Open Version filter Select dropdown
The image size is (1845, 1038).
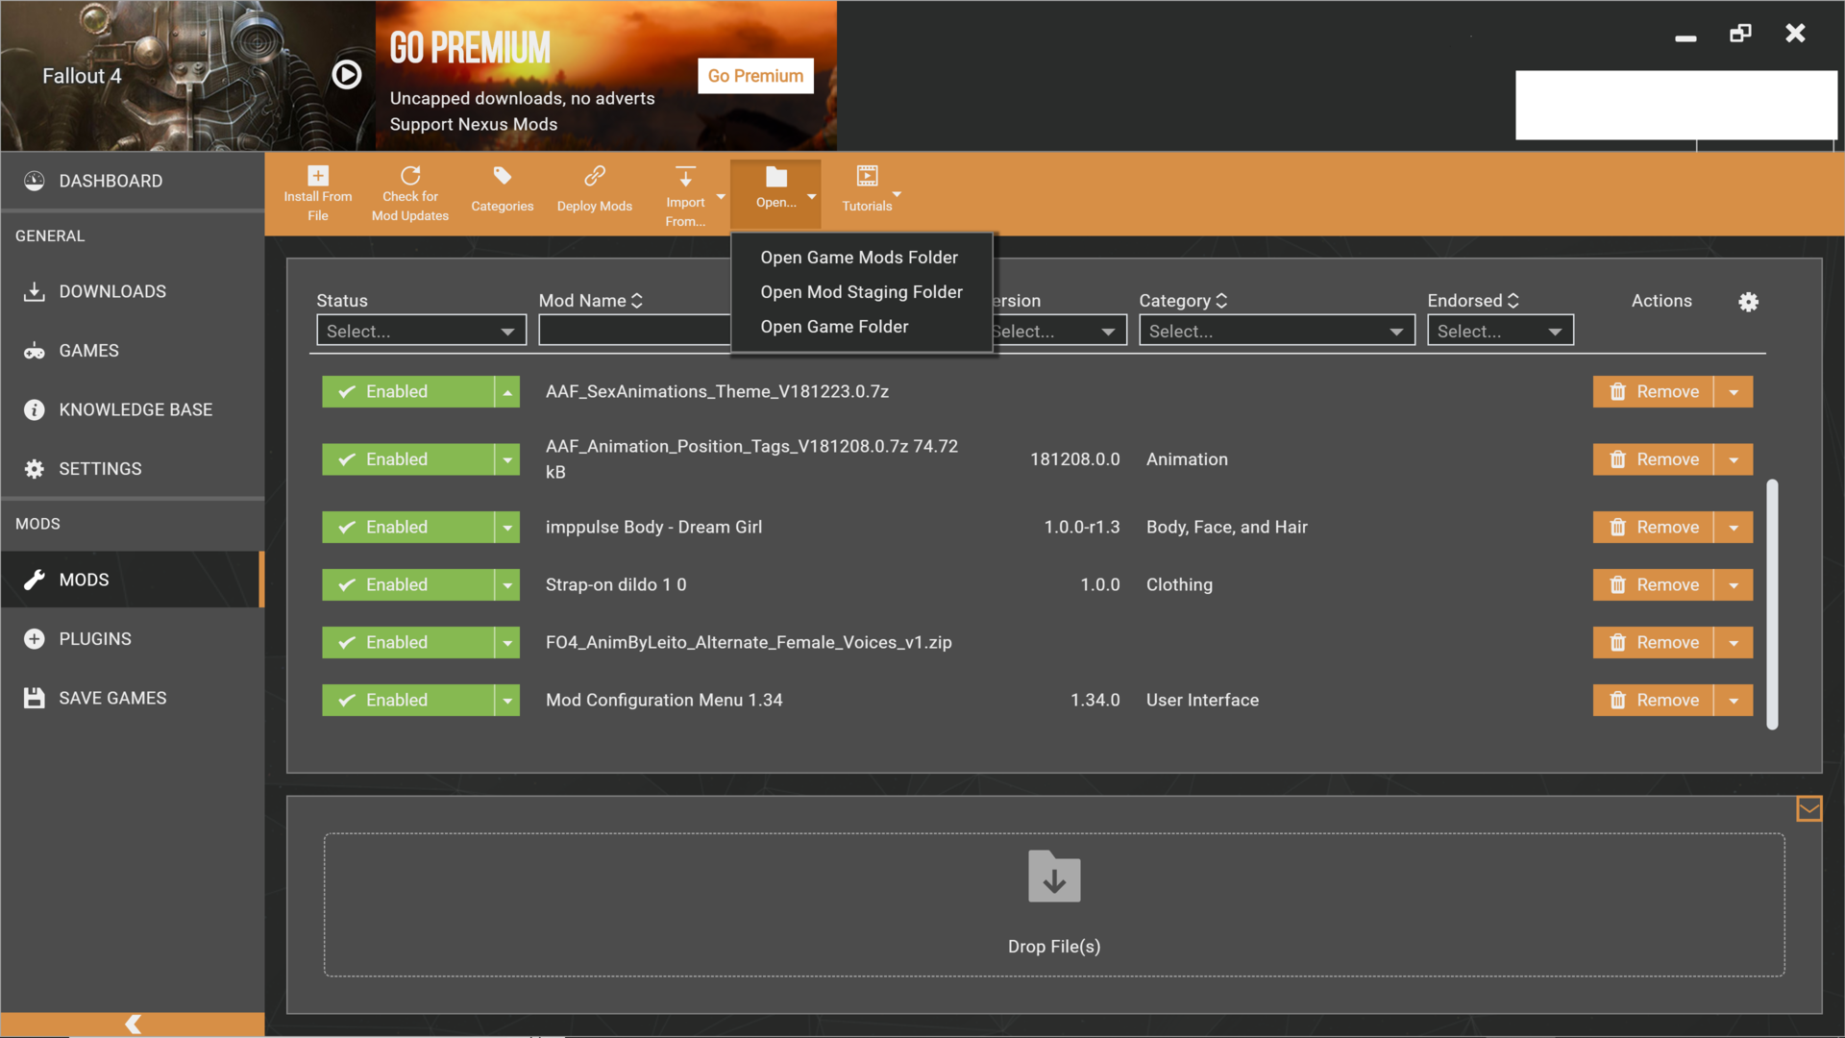coord(1059,331)
